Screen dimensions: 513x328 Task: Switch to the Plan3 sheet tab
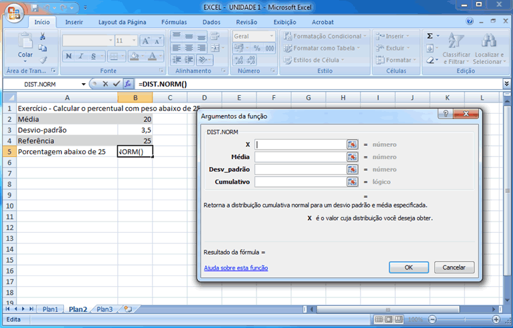point(105,309)
